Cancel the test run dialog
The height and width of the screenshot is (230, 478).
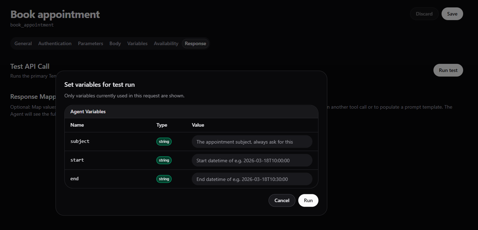point(282,200)
